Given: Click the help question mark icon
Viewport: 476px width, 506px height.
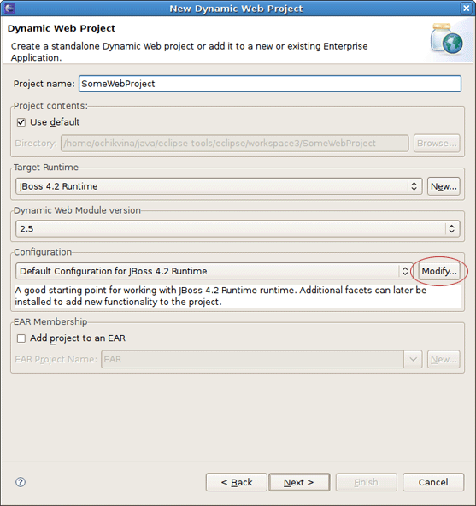Looking at the screenshot, I should tap(21, 482).
